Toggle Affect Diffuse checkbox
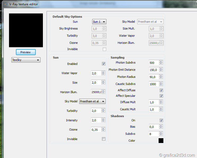Image resolution: width=197 pixels, height=158 pixels. 161,90
